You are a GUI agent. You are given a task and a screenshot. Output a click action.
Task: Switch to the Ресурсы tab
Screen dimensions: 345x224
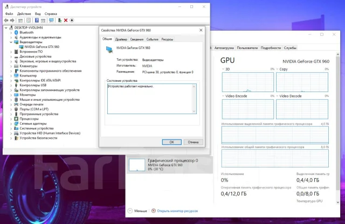pos(167,39)
